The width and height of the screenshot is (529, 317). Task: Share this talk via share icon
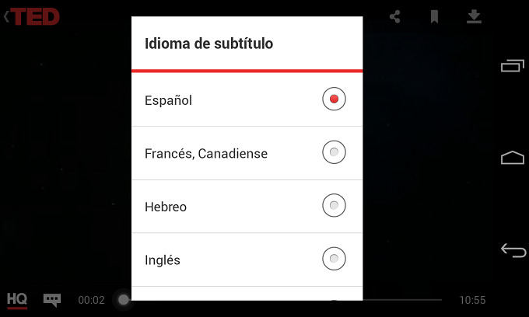(395, 16)
